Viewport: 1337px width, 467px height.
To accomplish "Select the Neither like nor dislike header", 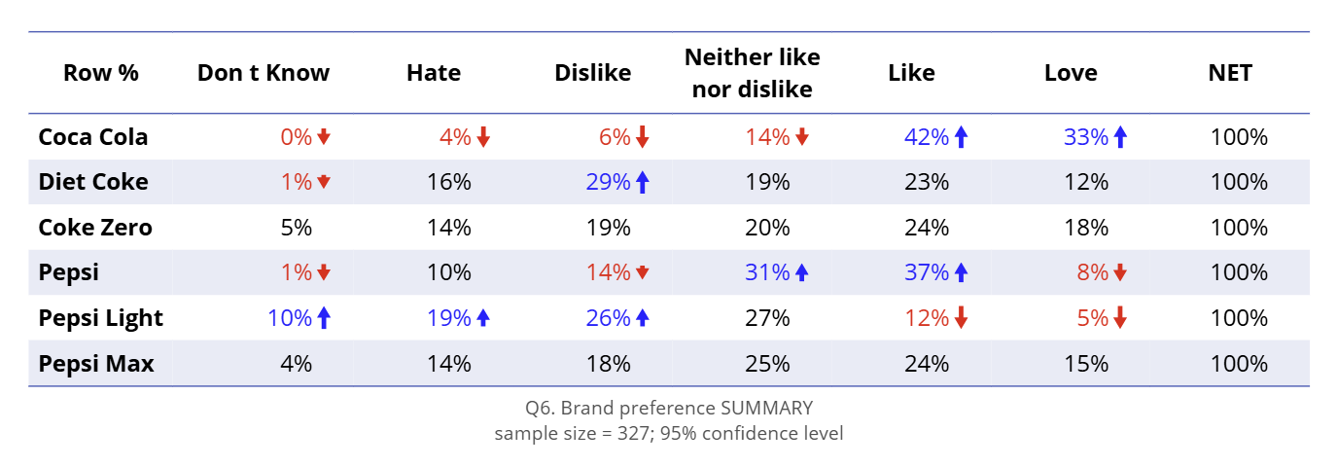I will point(752,73).
